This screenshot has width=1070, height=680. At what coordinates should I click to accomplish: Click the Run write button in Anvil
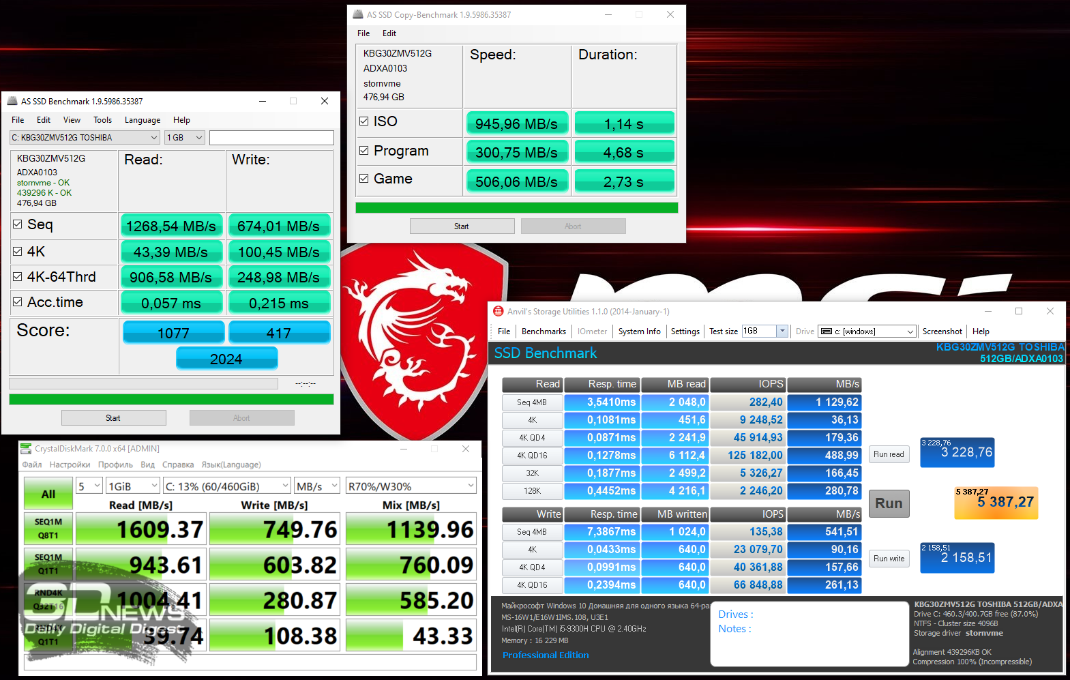pyautogui.click(x=889, y=559)
